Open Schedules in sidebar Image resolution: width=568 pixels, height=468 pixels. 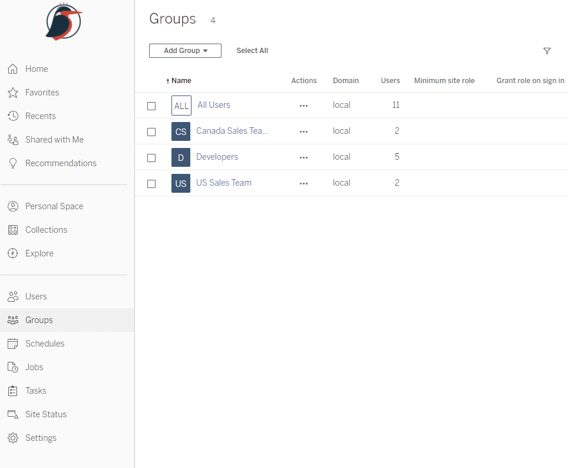[45, 344]
